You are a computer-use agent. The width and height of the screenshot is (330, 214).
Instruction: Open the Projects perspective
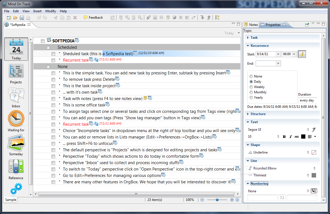click(x=16, y=74)
